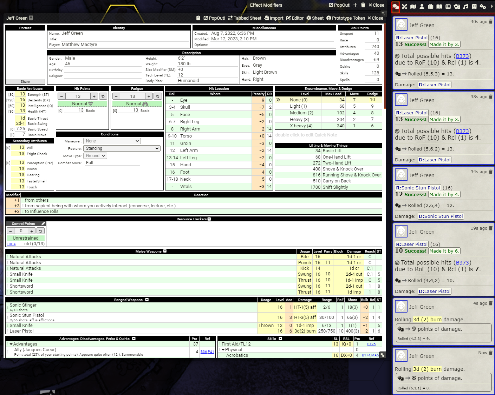Click the pencil icon next to Control Points
The width and height of the screenshot is (495, 395).
coord(43,223)
